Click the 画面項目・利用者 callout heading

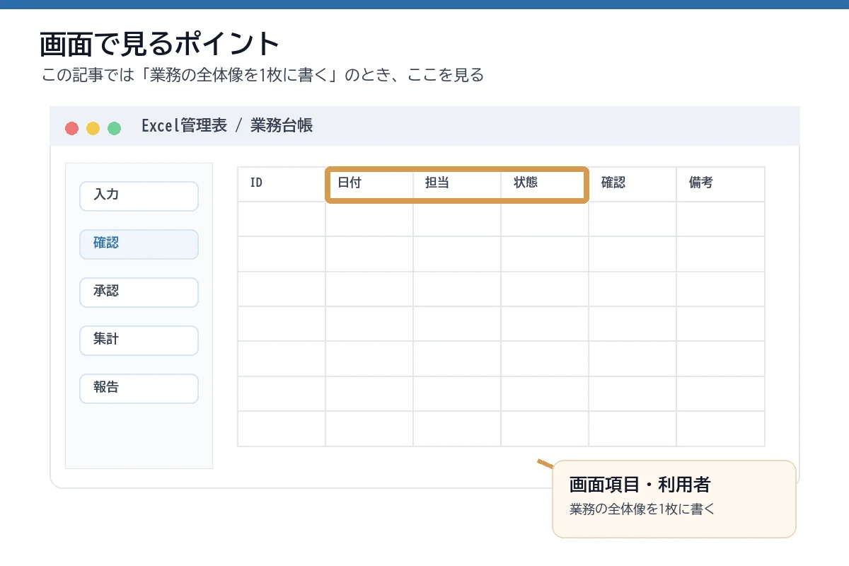(x=640, y=485)
